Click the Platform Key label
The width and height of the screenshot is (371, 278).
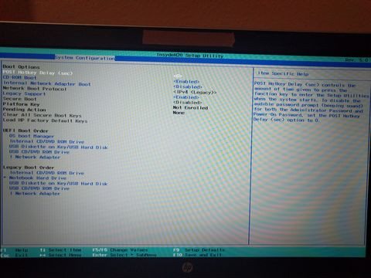[21, 104]
